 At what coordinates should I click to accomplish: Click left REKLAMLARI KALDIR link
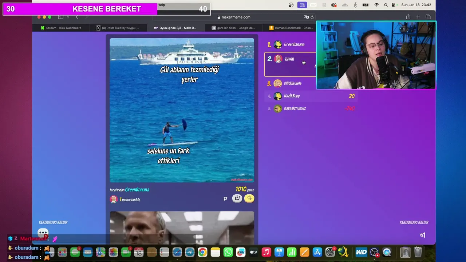[53, 222]
